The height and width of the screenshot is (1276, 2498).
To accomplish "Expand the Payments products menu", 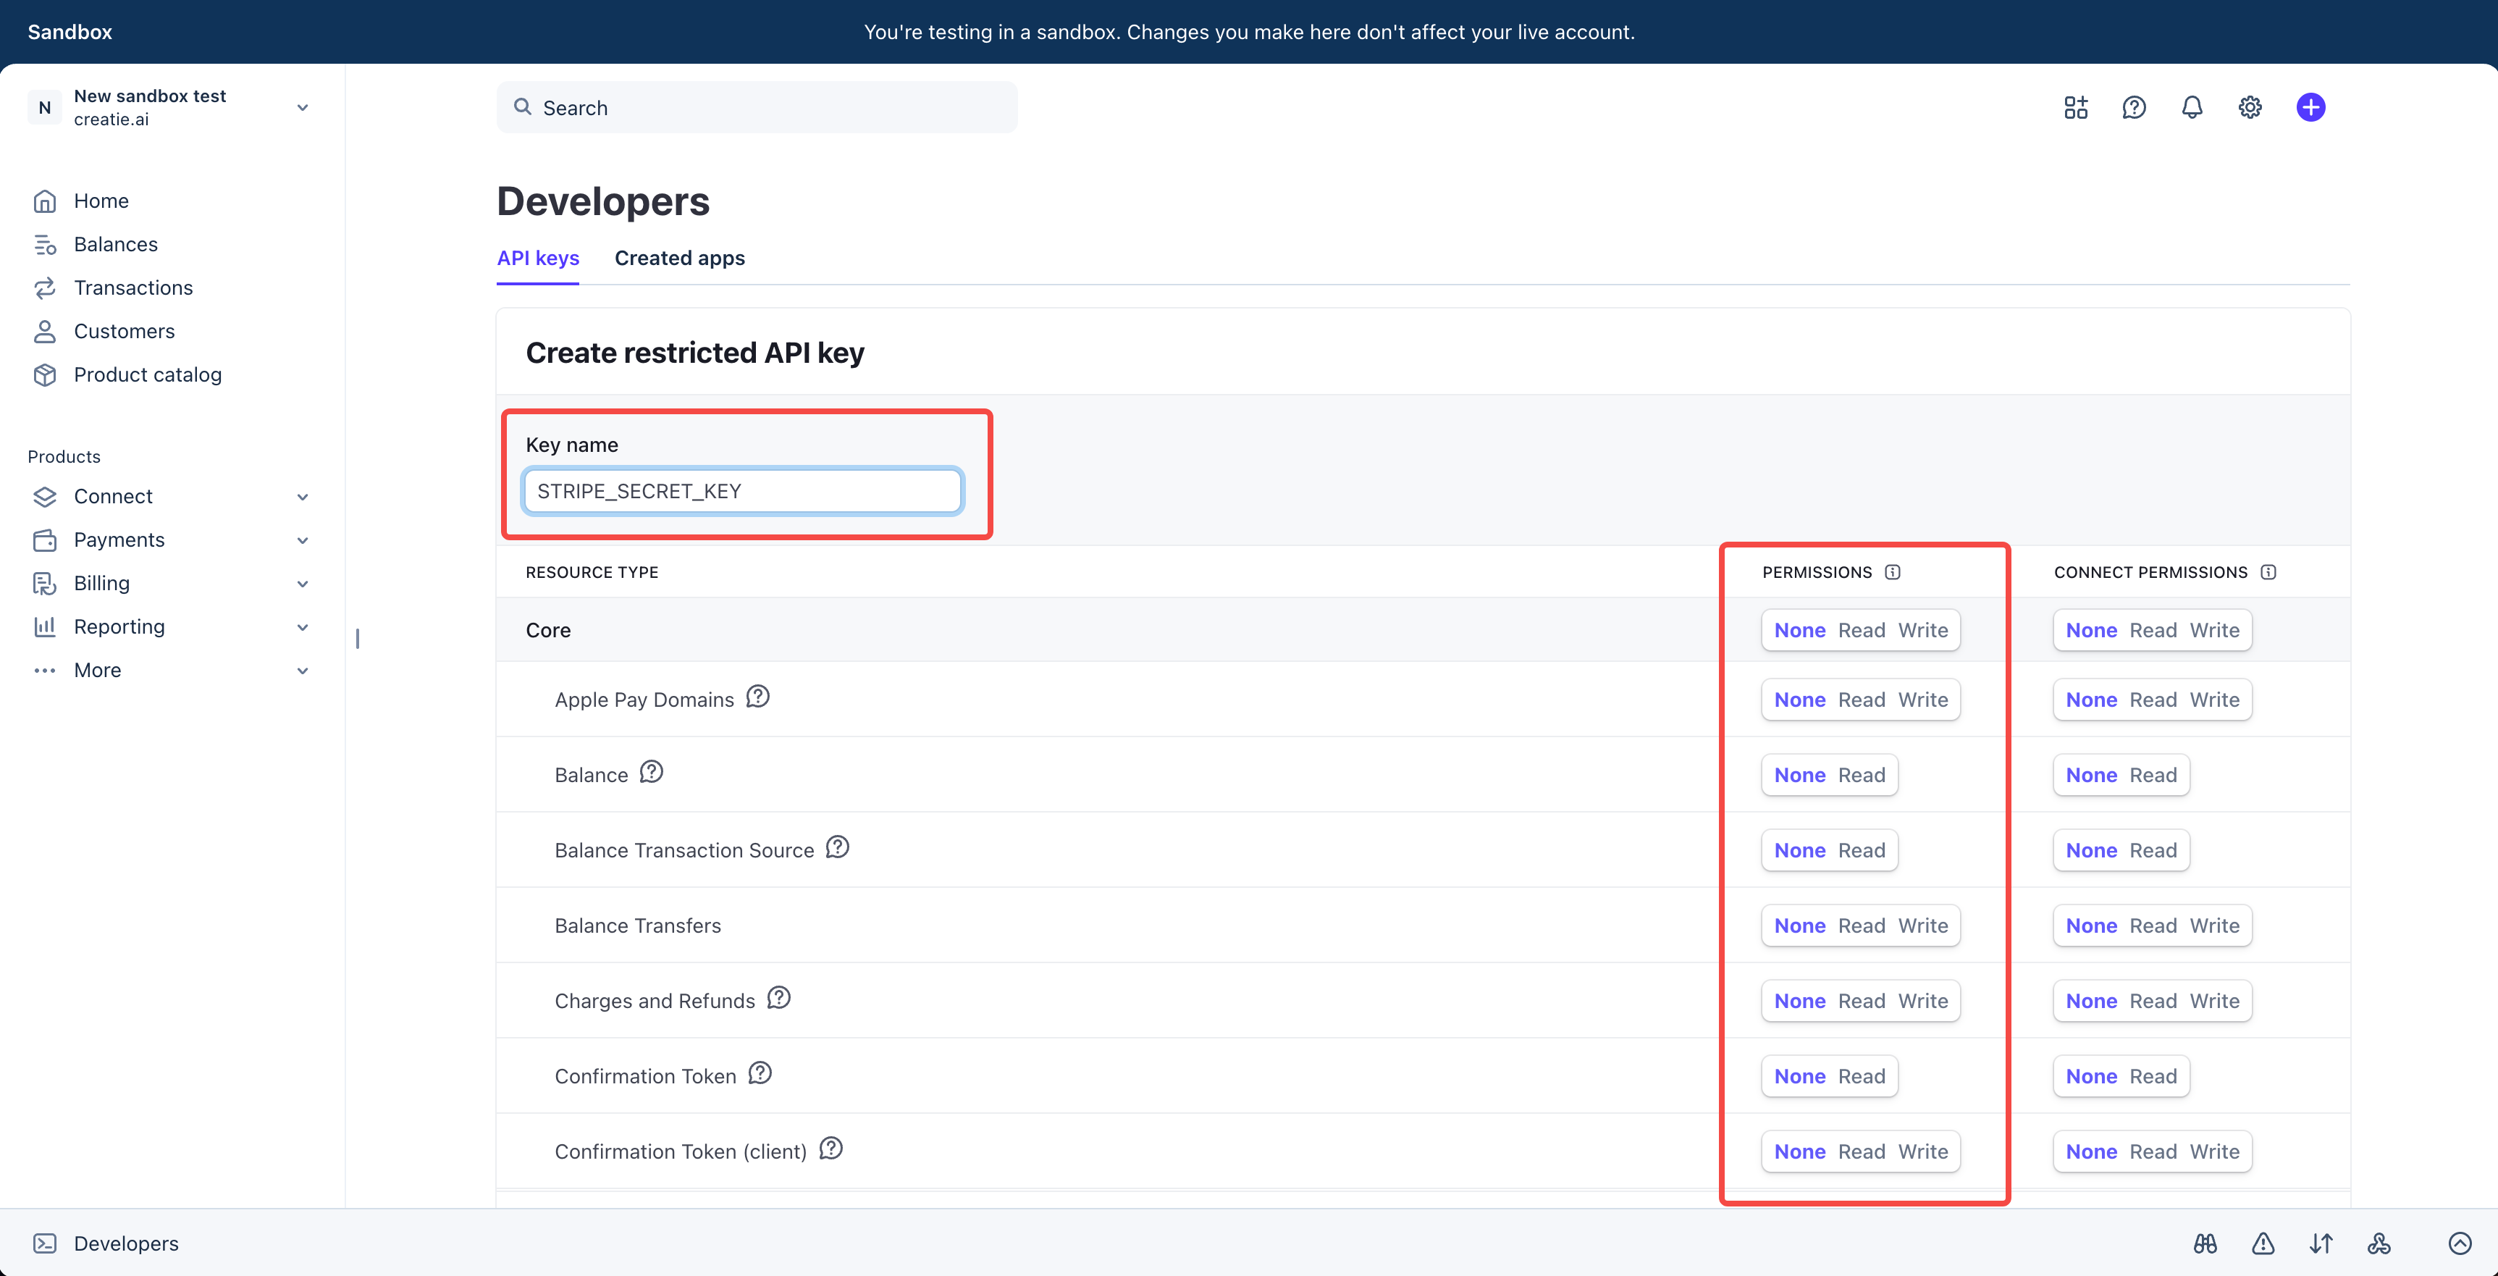I will click(171, 540).
